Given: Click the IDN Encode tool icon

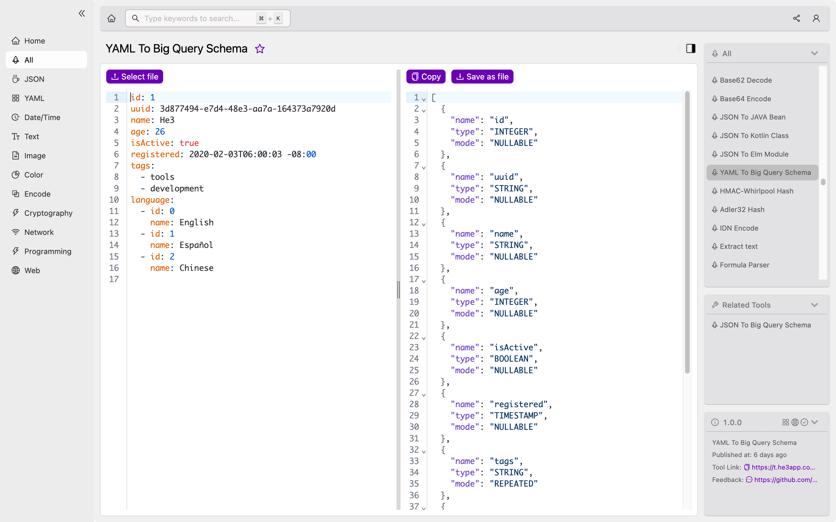Looking at the screenshot, I should [715, 227].
